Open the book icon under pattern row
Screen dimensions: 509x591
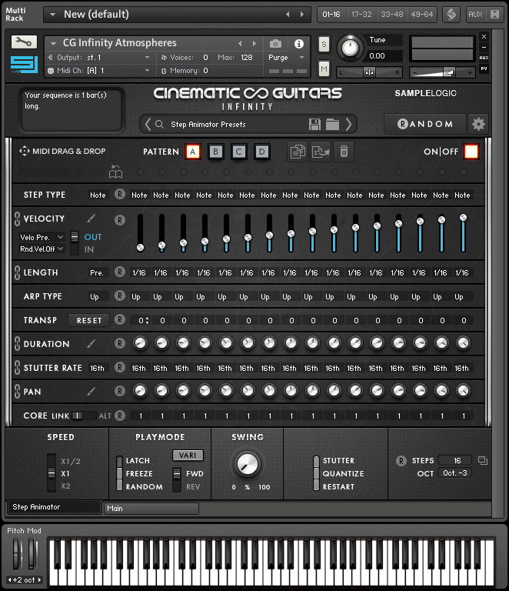click(115, 172)
